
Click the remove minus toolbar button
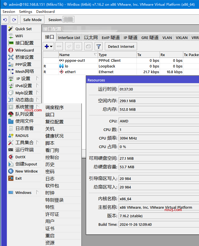[59, 46]
